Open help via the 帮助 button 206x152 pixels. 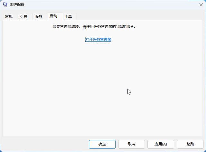pyautogui.click(x=190, y=144)
